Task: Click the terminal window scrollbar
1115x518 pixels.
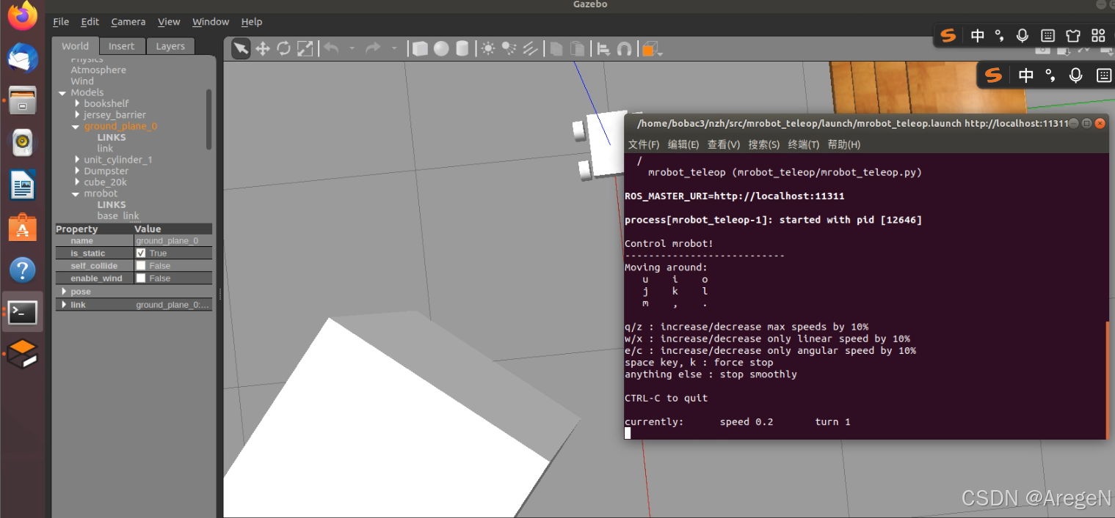Action: coord(1107,380)
